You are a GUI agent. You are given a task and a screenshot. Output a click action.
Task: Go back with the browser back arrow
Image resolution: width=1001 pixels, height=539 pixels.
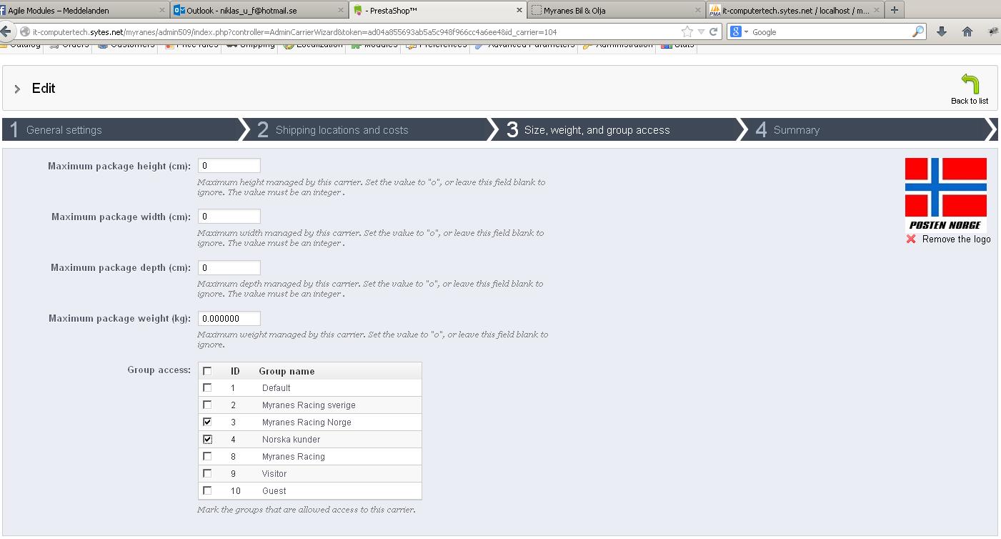[5, 31]
